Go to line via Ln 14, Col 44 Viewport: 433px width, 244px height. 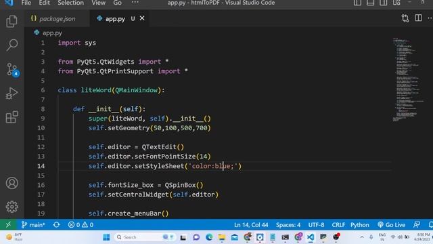[251, 224]
